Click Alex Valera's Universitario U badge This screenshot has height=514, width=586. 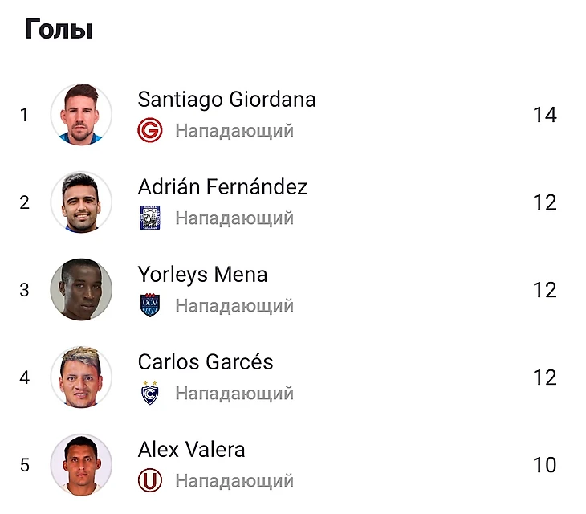(149, 480)
